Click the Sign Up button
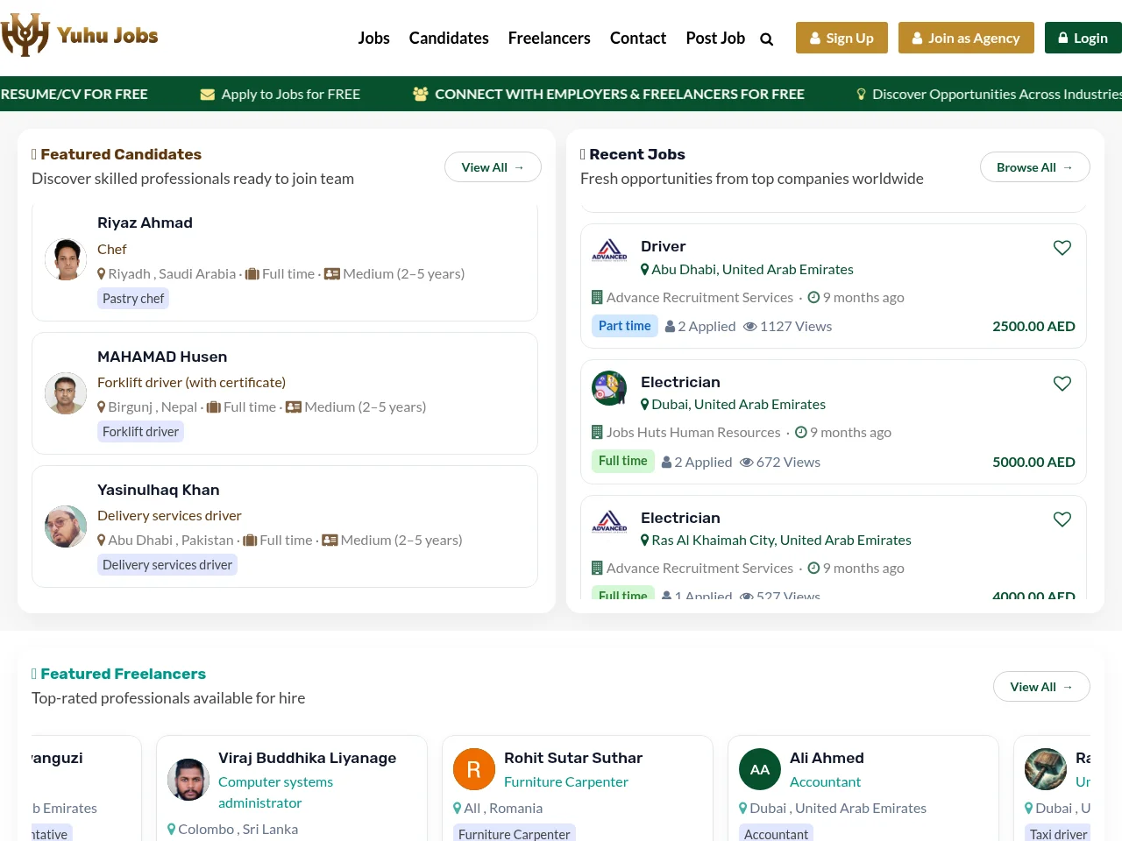This screenshot has height=841, width=1122. click(841, 38)
